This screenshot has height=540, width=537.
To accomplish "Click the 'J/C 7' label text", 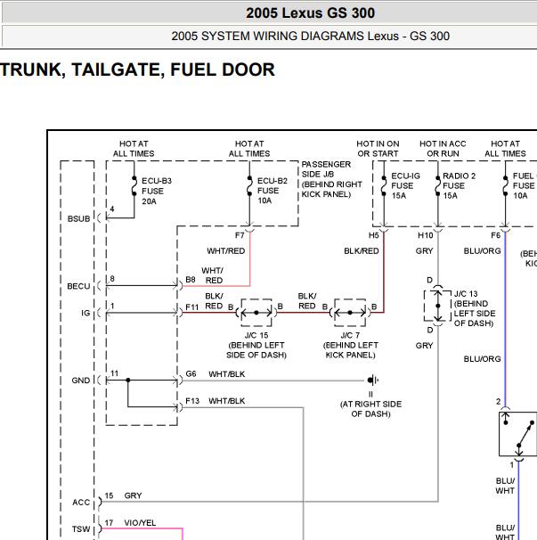I will [350, 335].
